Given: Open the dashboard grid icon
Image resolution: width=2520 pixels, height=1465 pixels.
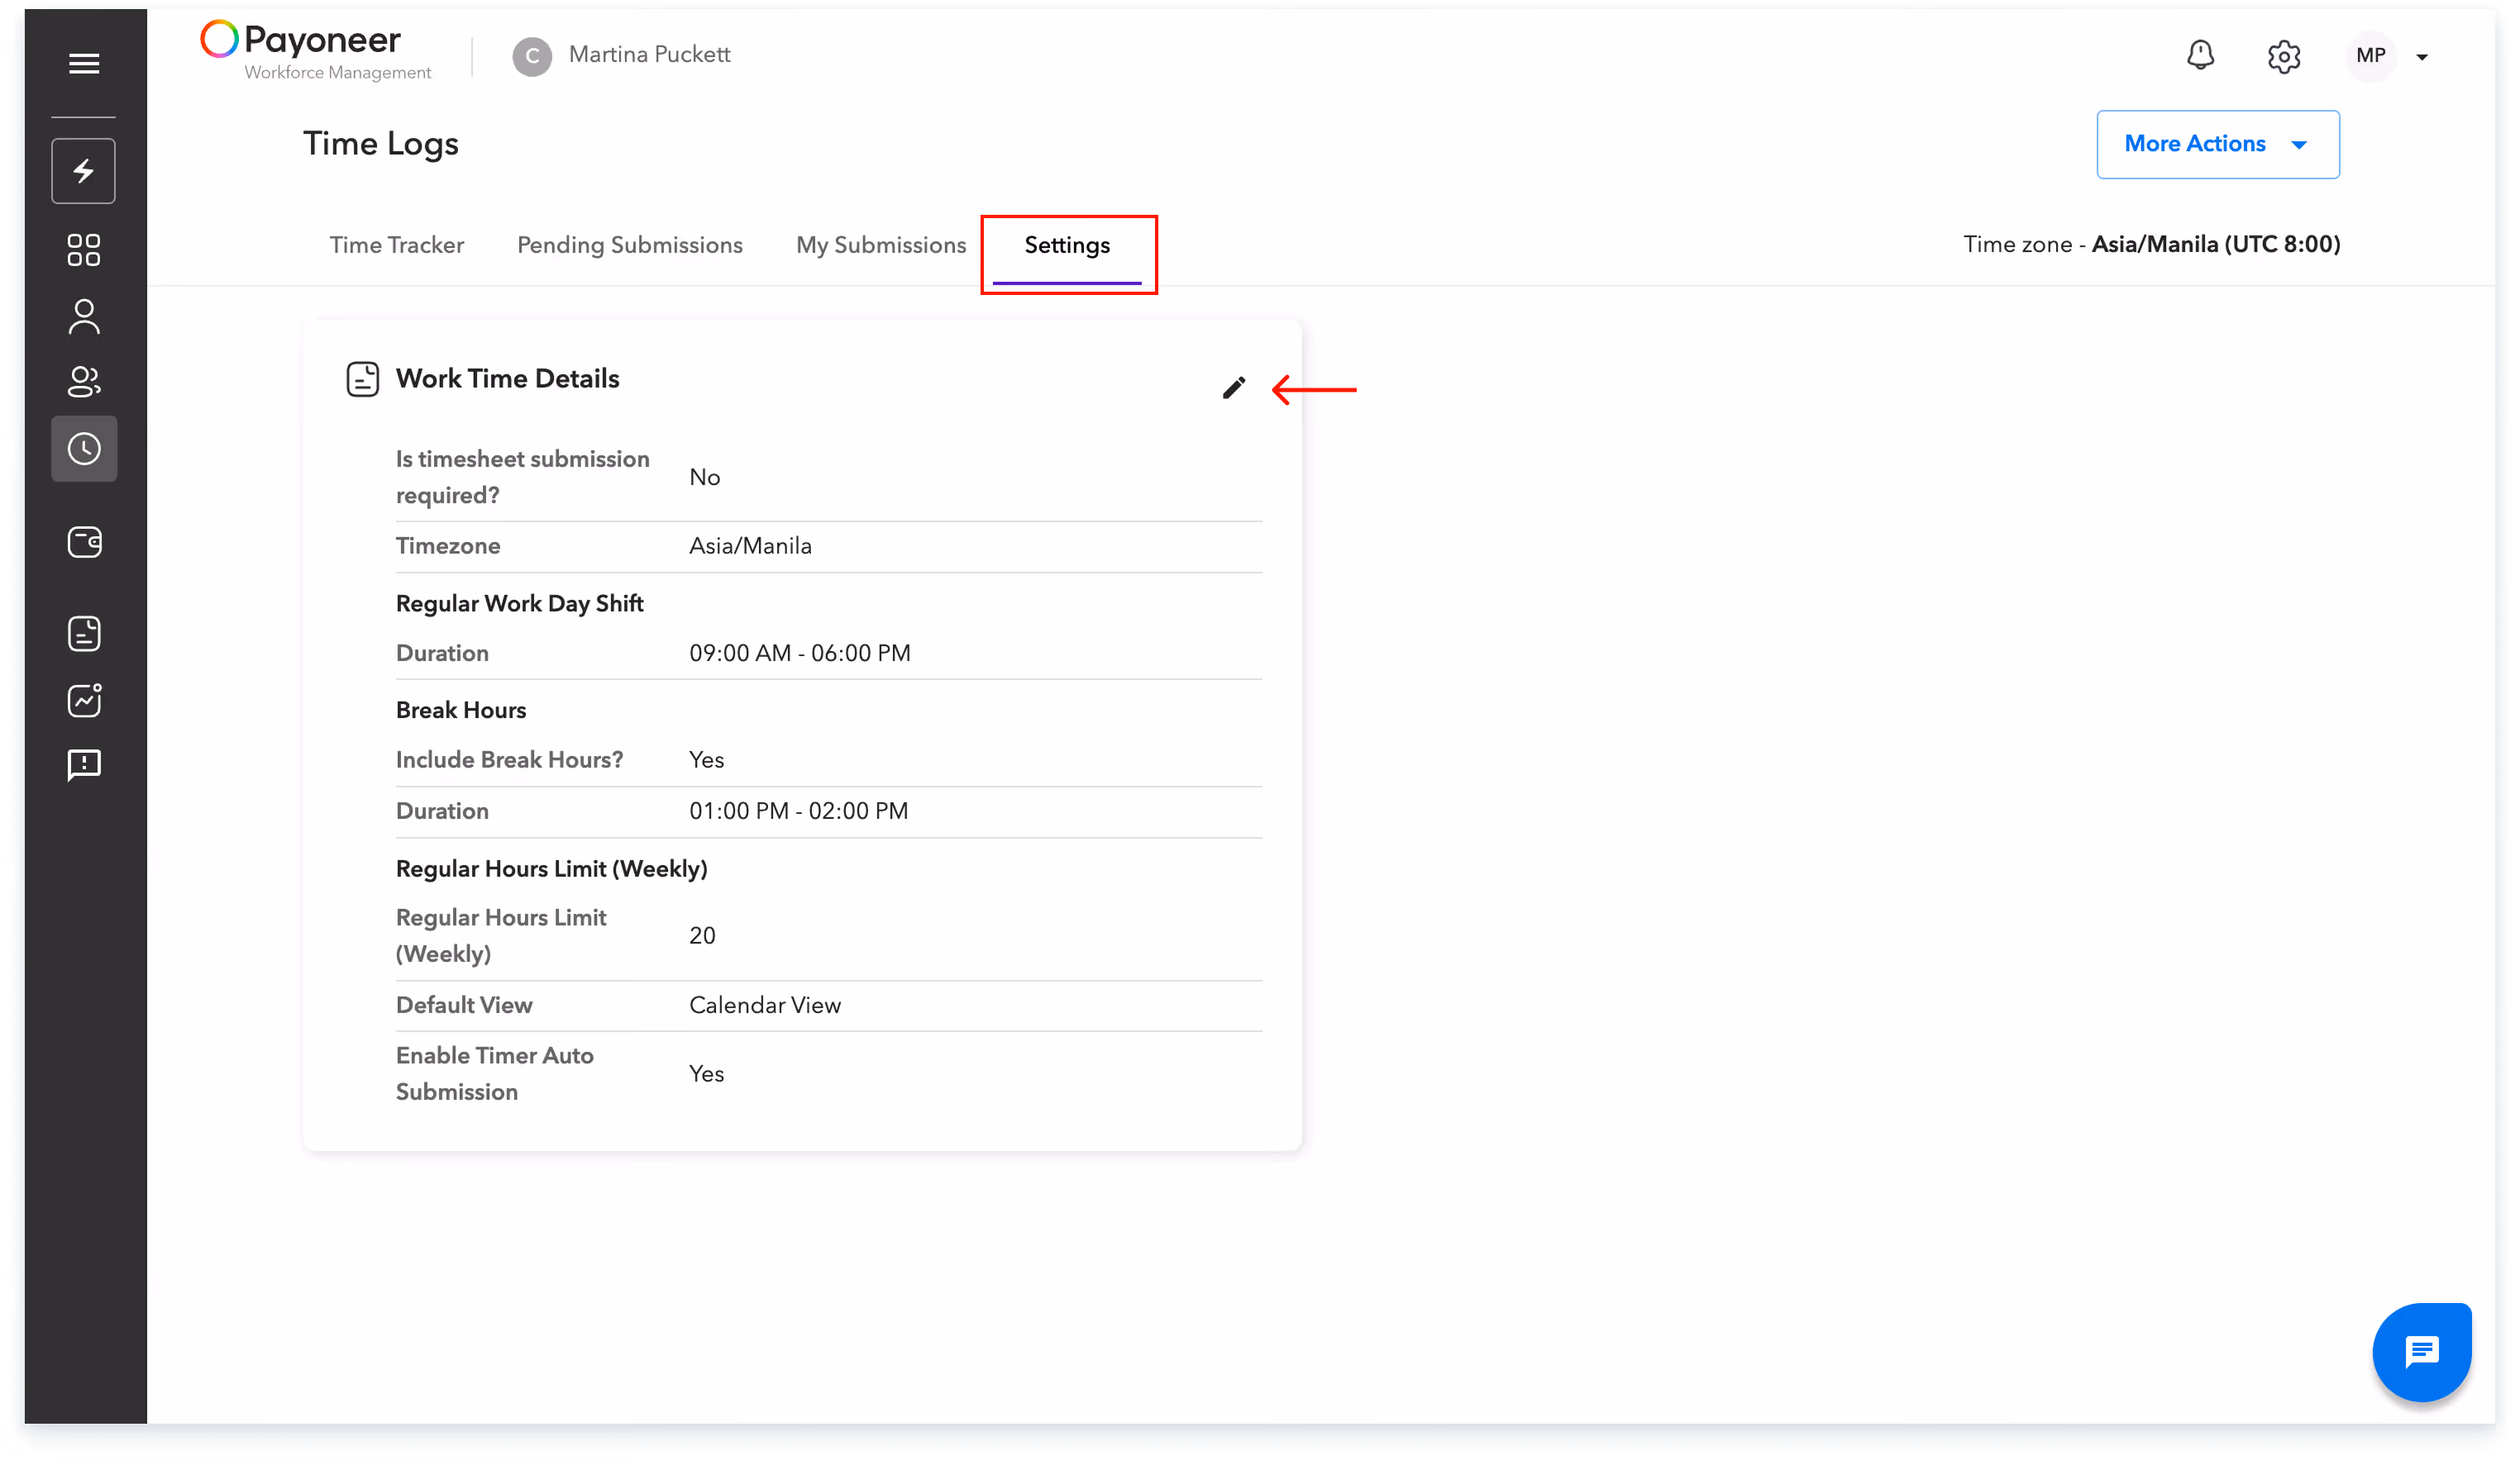Looking at the screenshot, I should (84, 250).
